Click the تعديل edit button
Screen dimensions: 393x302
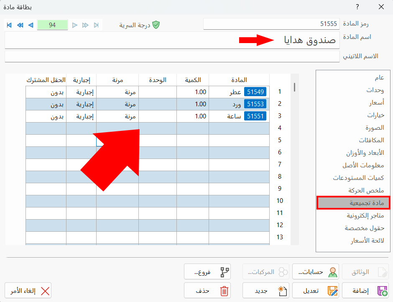(316, 291)
